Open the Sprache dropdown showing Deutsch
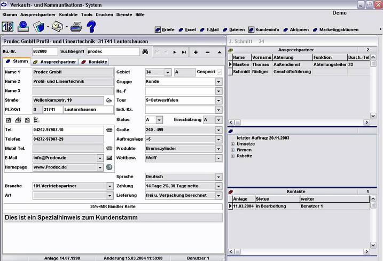This screenshot has height=261, width=383. (x=218, y=176)
